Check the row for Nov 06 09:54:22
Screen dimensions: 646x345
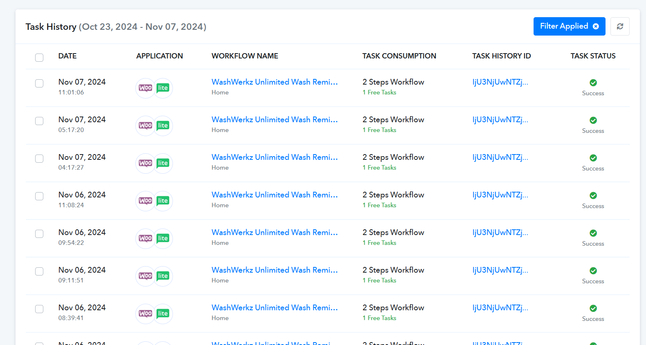[x=39, y=234]
